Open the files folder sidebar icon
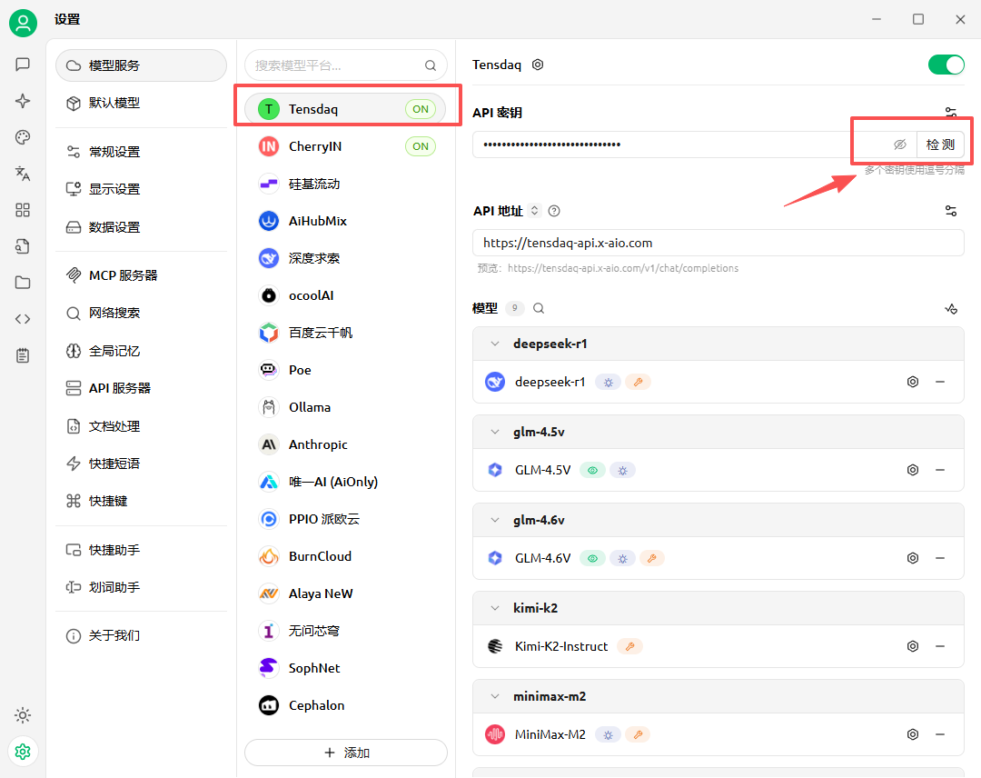Image resolution: width=981 pixels, height=778 pixels. pos(23,283)
